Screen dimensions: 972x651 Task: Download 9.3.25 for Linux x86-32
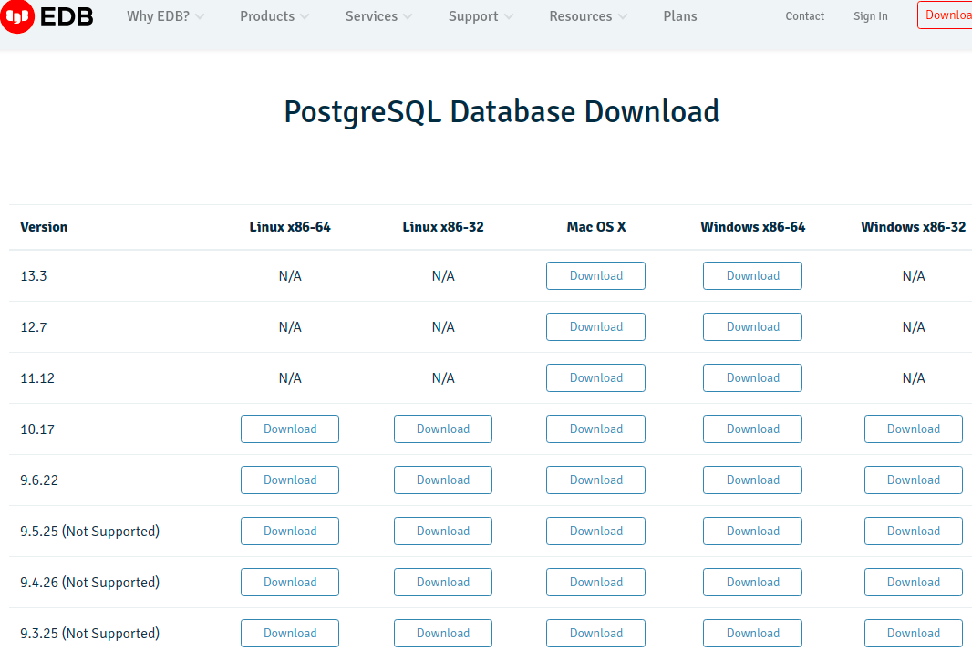[443, 633]
